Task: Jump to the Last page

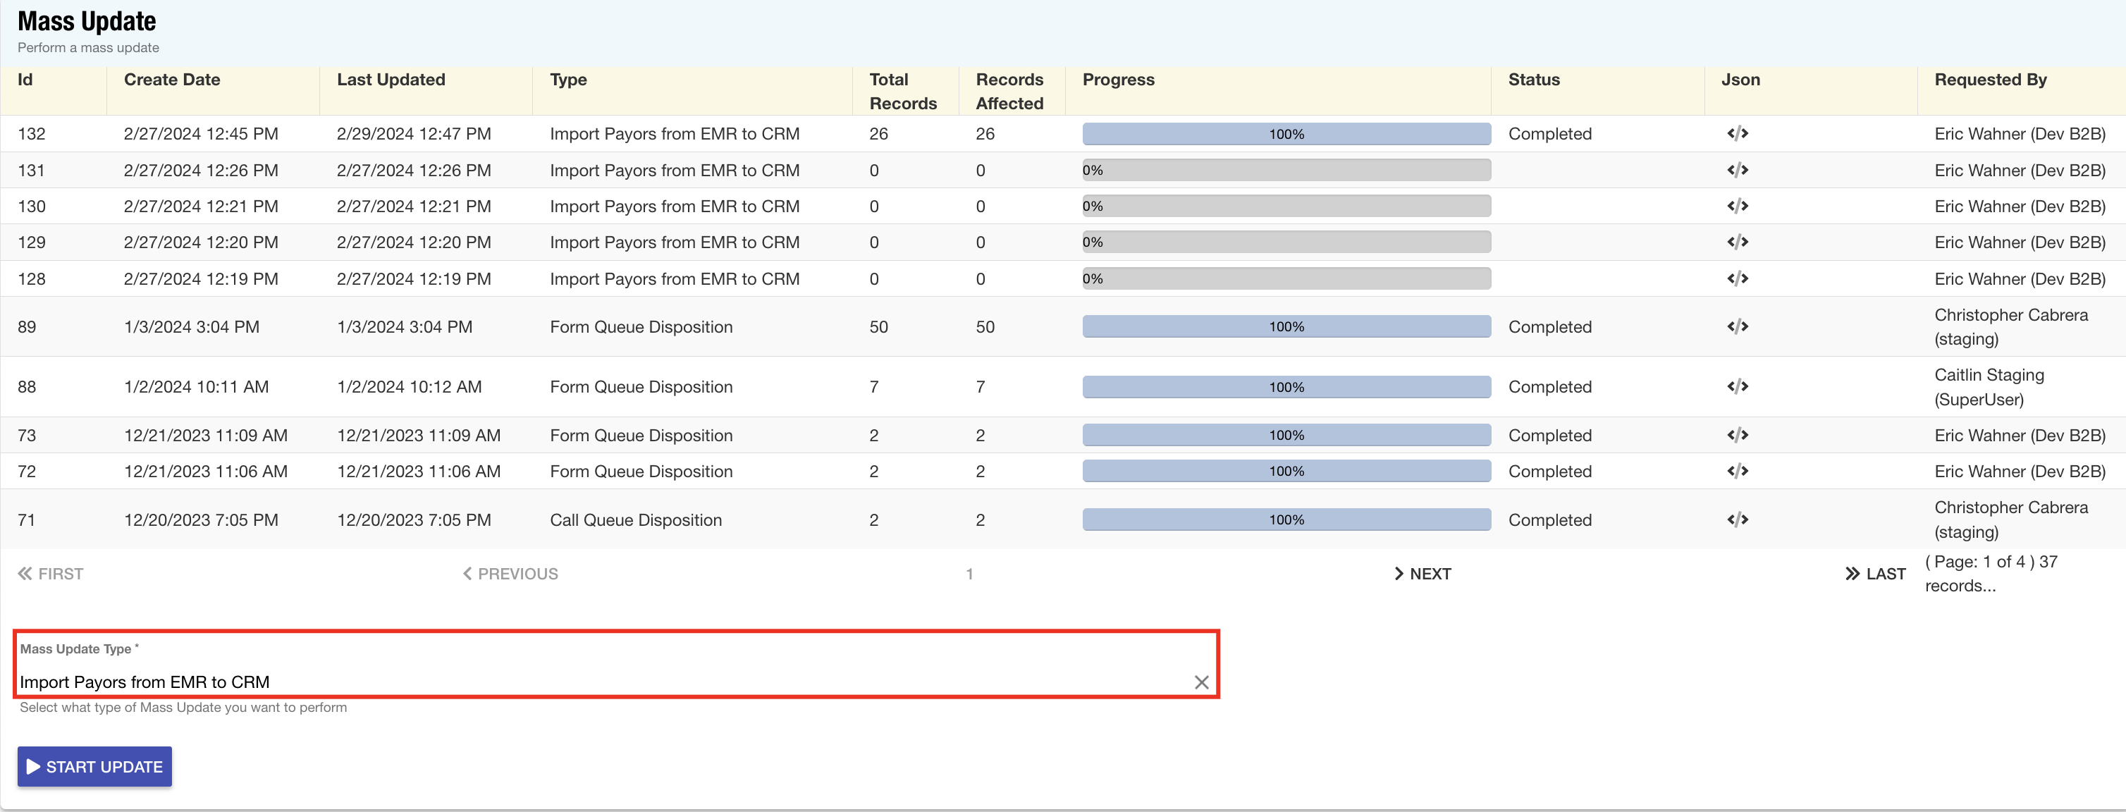Action: (1875, 574)
